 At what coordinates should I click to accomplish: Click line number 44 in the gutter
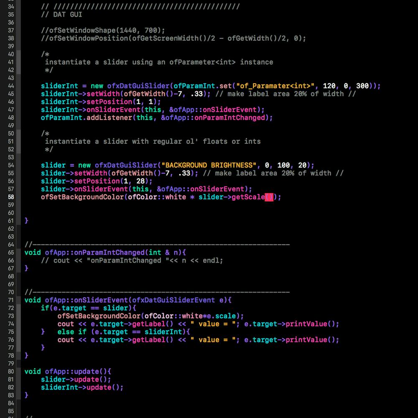pyautogui.click(x=10, y=86)
